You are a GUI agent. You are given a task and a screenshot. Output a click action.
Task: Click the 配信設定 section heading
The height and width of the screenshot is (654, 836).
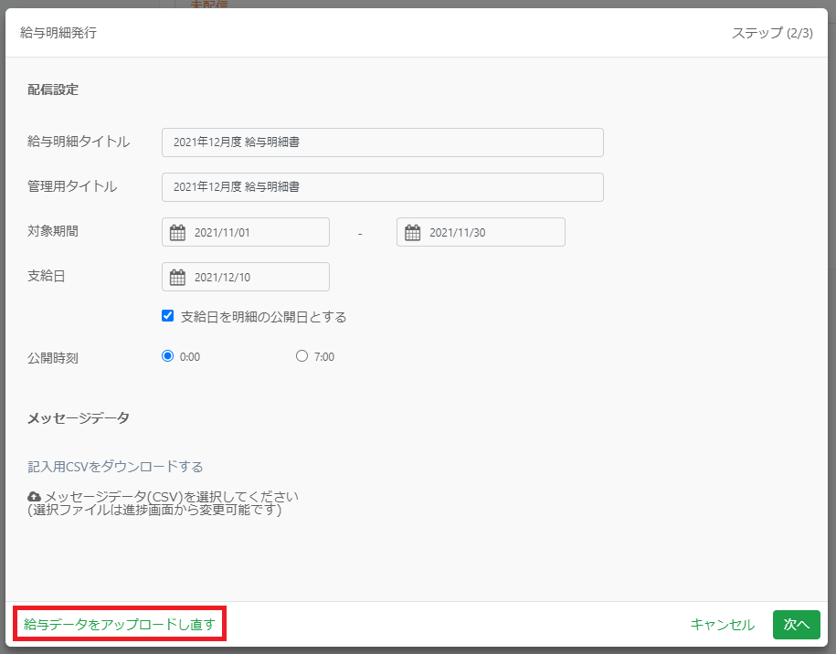click(53, 90)
